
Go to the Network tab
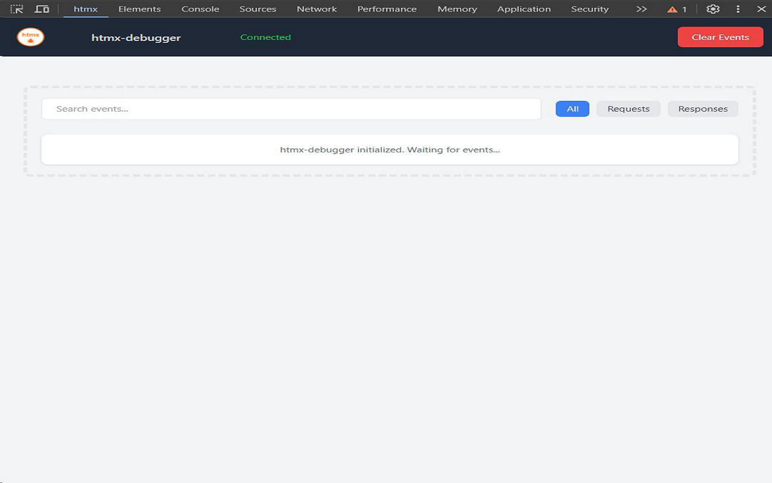pyautogui.click(x=317, y=9)
